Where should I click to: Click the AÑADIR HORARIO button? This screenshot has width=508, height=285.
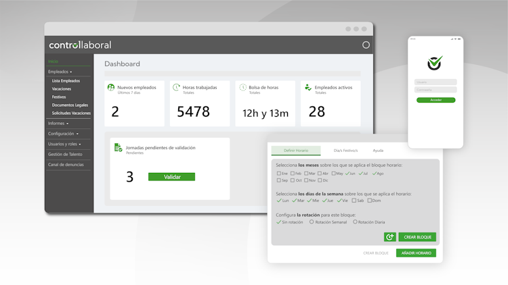(416, 253)
